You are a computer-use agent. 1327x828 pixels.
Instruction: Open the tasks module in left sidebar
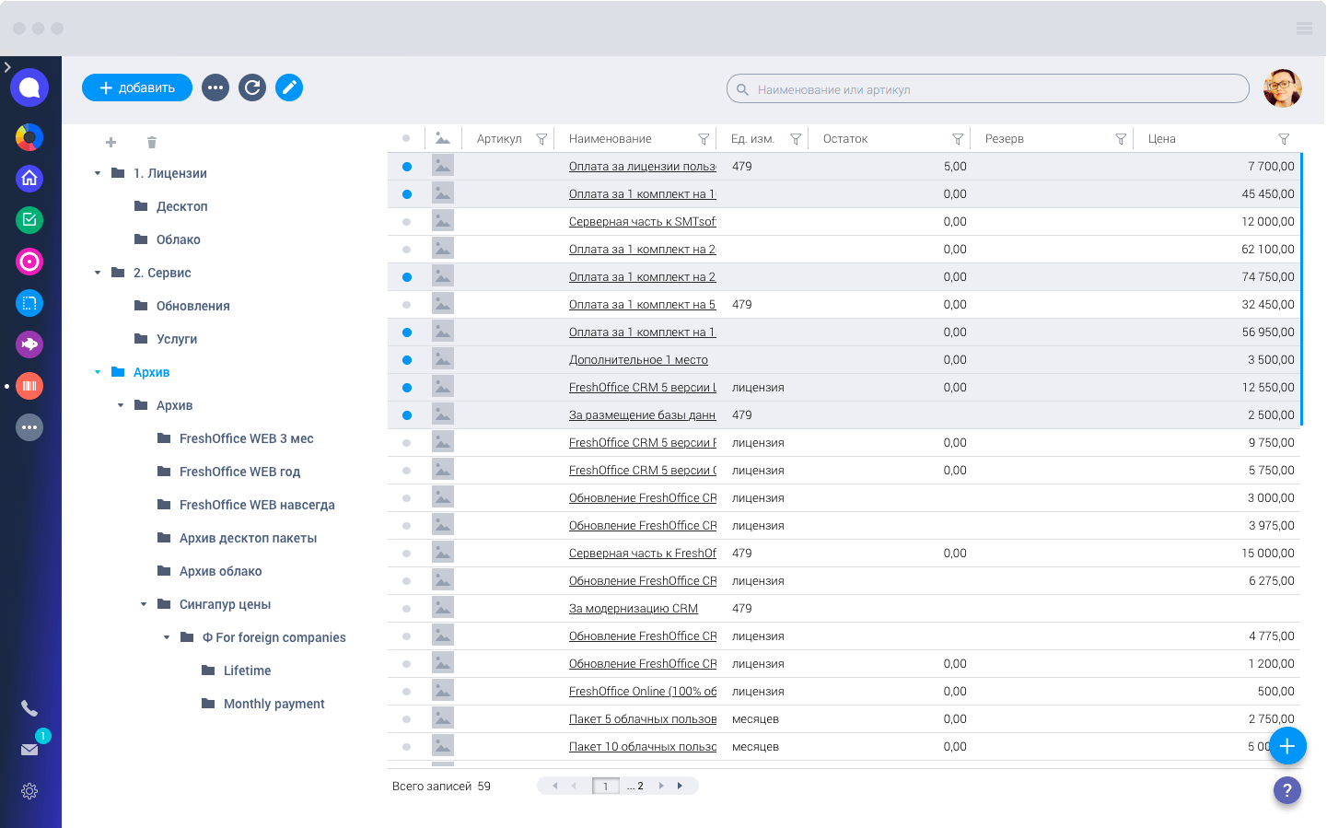click(29, 220)
